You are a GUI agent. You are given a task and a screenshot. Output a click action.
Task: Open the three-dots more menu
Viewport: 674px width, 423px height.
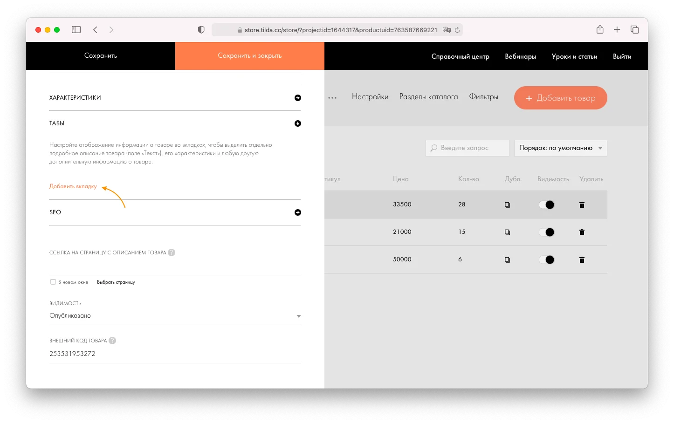point(332,98)
